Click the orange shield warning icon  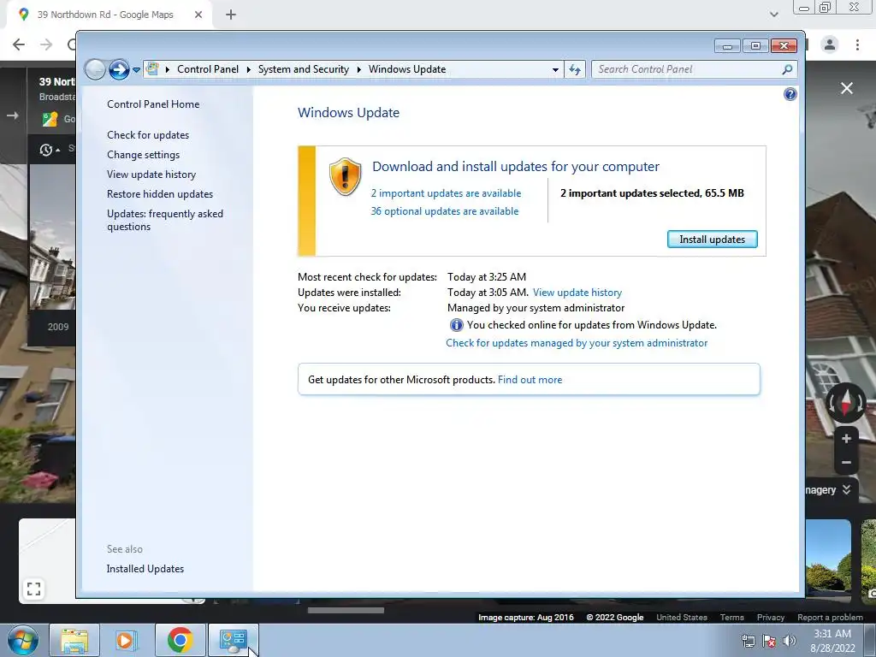345,176
